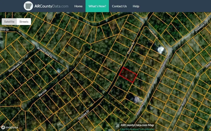211x131 pixels.
Task: Open the Contact Us page
Action: coord(119,6)
